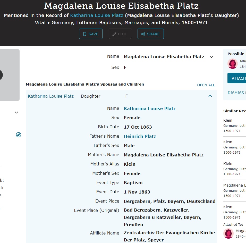Click Katharina Louise Platz beside the Daughter label
This screenshot has height=243, width=246.
click(51, 96)
